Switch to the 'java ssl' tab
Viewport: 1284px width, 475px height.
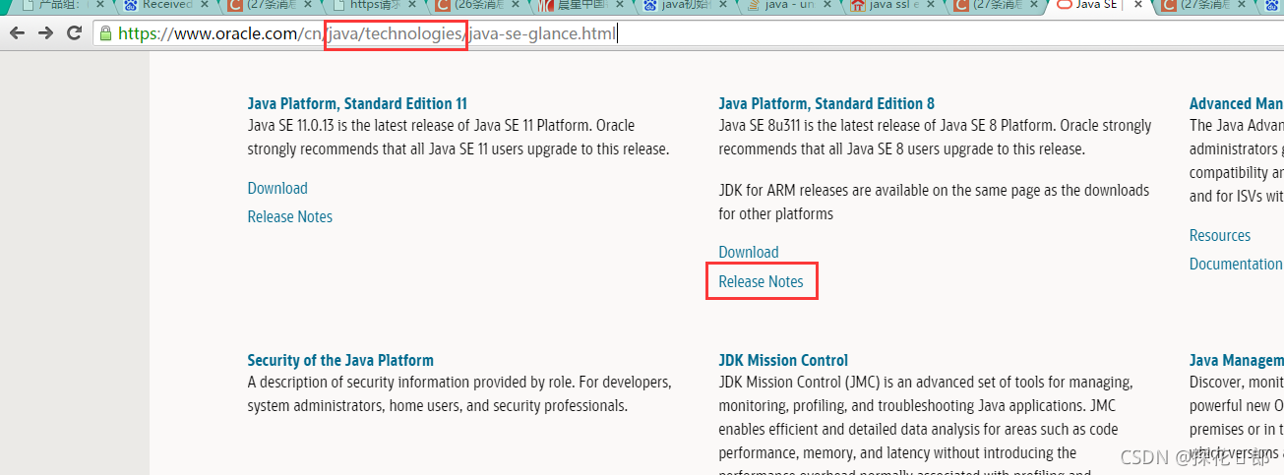894,5
